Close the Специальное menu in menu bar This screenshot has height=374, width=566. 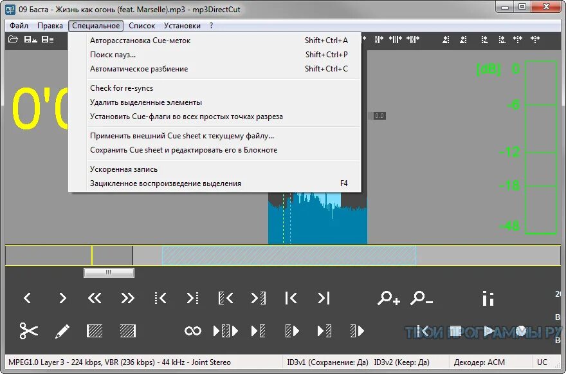click(x=96, y=26)
